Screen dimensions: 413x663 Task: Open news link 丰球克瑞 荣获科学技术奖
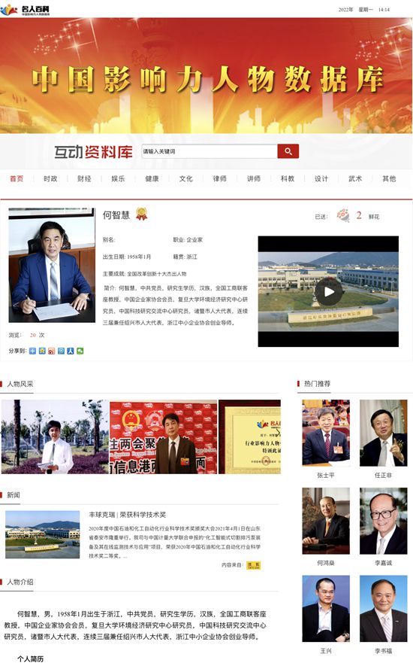click(x=128, y=515)
